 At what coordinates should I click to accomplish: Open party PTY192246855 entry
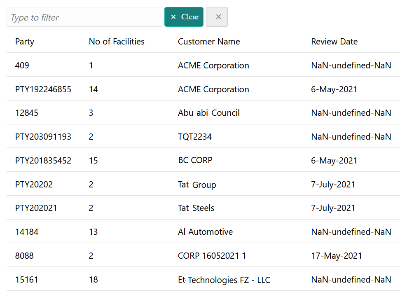[43, 89]
